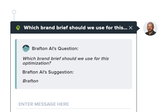Image resolution: width=165 pixels, height=112 pixels.
Task: Click the ellipsis at end of header title
Action: [125, 29]
